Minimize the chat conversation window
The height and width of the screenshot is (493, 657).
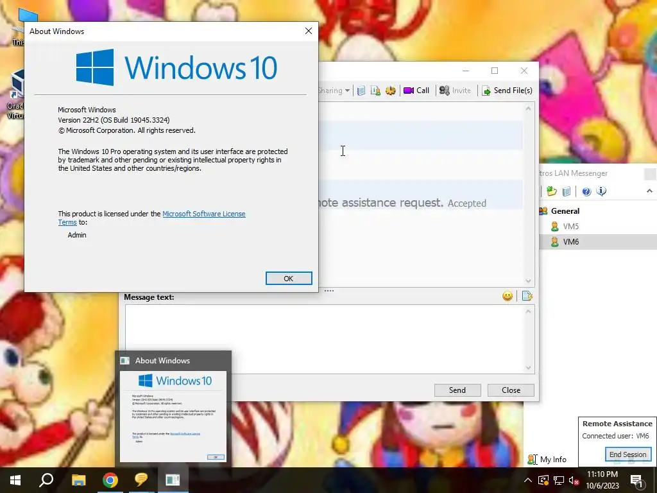pos(466,71)
